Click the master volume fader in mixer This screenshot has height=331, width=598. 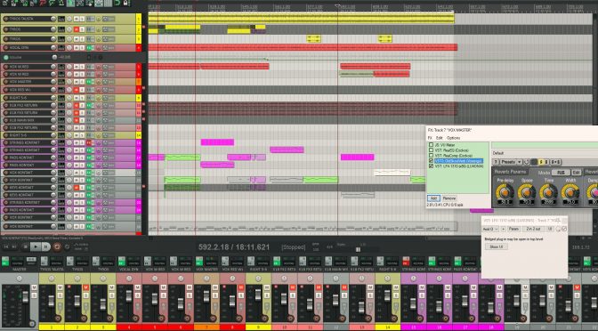pos(26,297)
